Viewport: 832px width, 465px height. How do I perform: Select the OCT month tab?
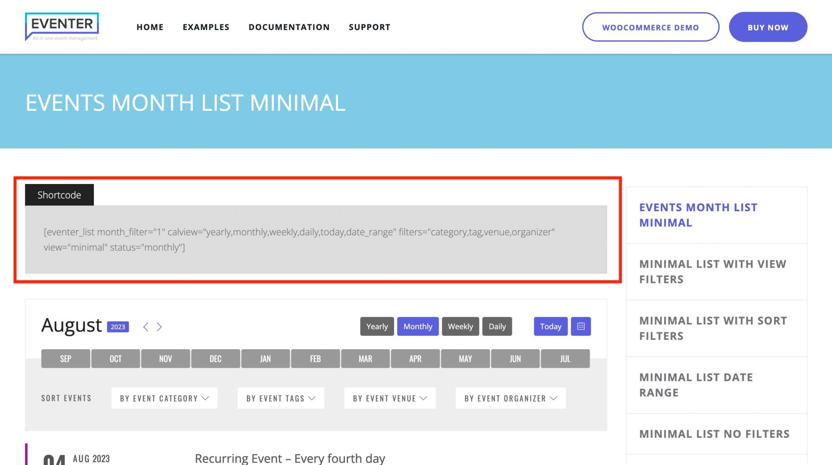point(115,359)
